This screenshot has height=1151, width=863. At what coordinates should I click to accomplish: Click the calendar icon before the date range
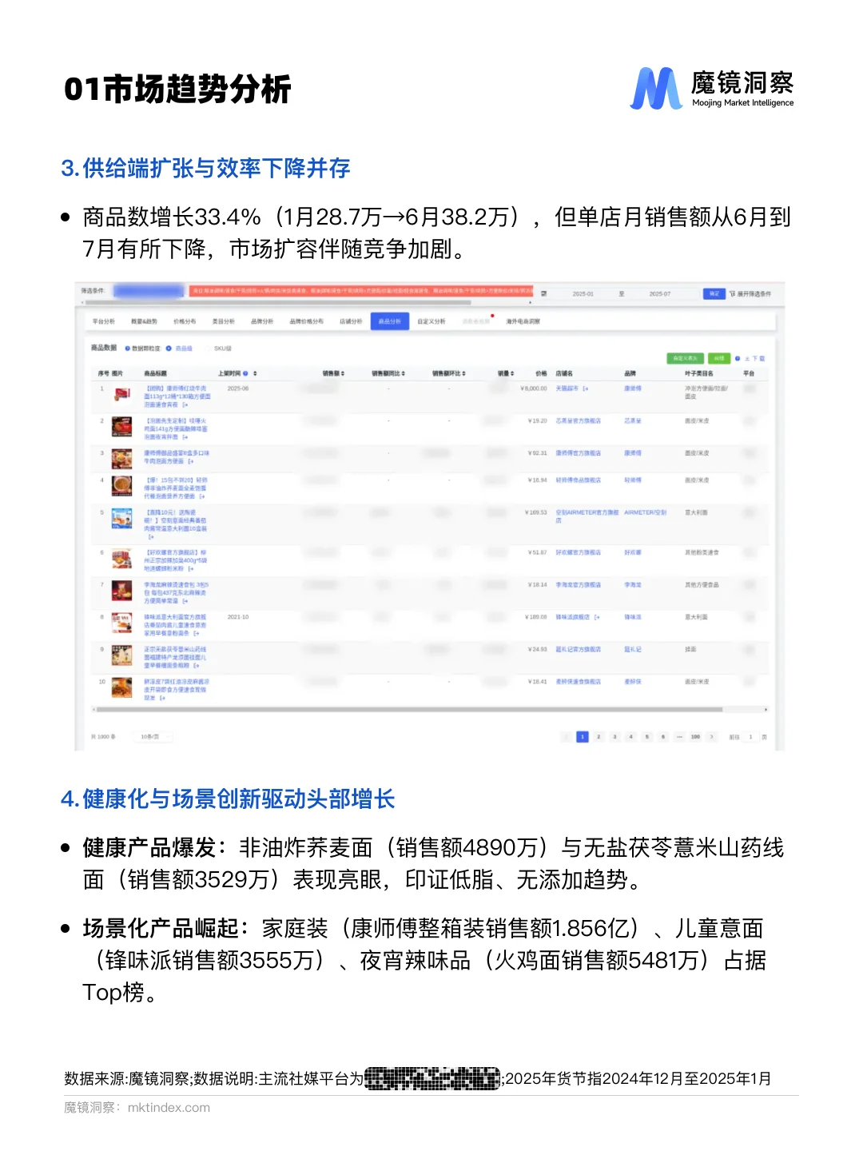(x=544, y=293)
